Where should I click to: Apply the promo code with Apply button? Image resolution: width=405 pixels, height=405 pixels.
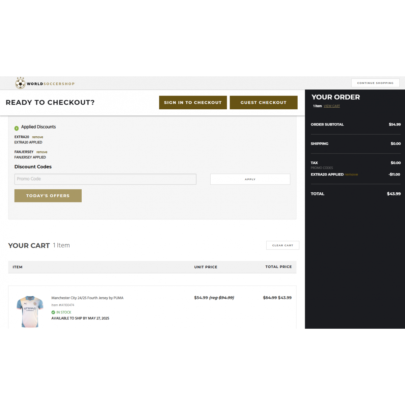click(250, 179)
